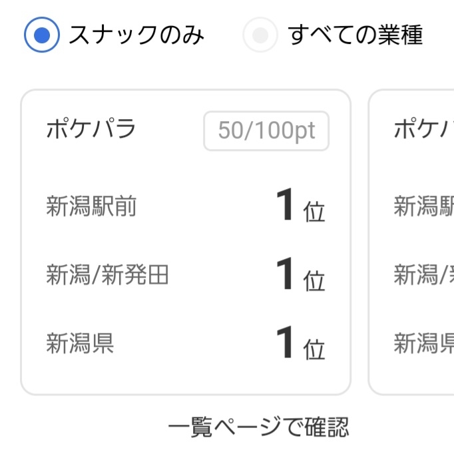Screen dimensions: 454x454
Task: Click the 位 character in 新潟/新発田 row
Action: 314,281
